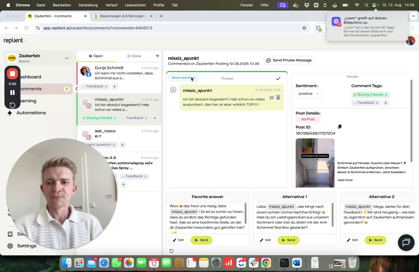Click the Favorite answer scrollbar
The height and width of the screenshot is (272, 419).
coord(246,213)
